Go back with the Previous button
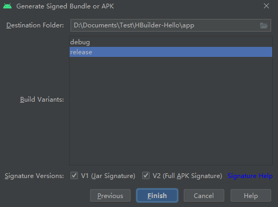 [110, 195]
